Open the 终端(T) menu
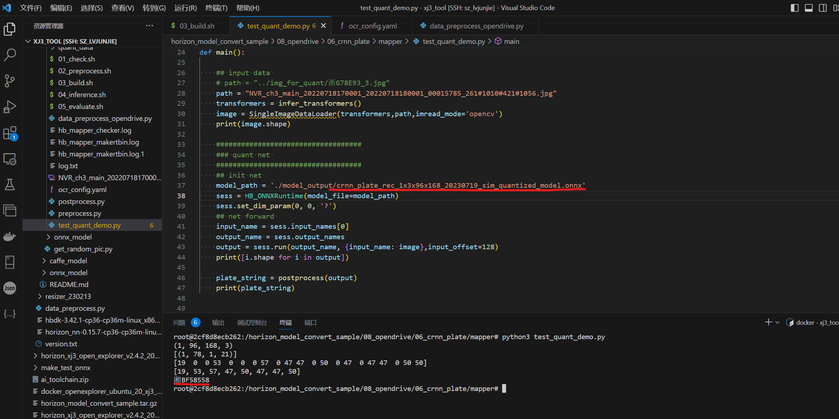The width and height of the screenshot is (839, 419). [216, 8]
